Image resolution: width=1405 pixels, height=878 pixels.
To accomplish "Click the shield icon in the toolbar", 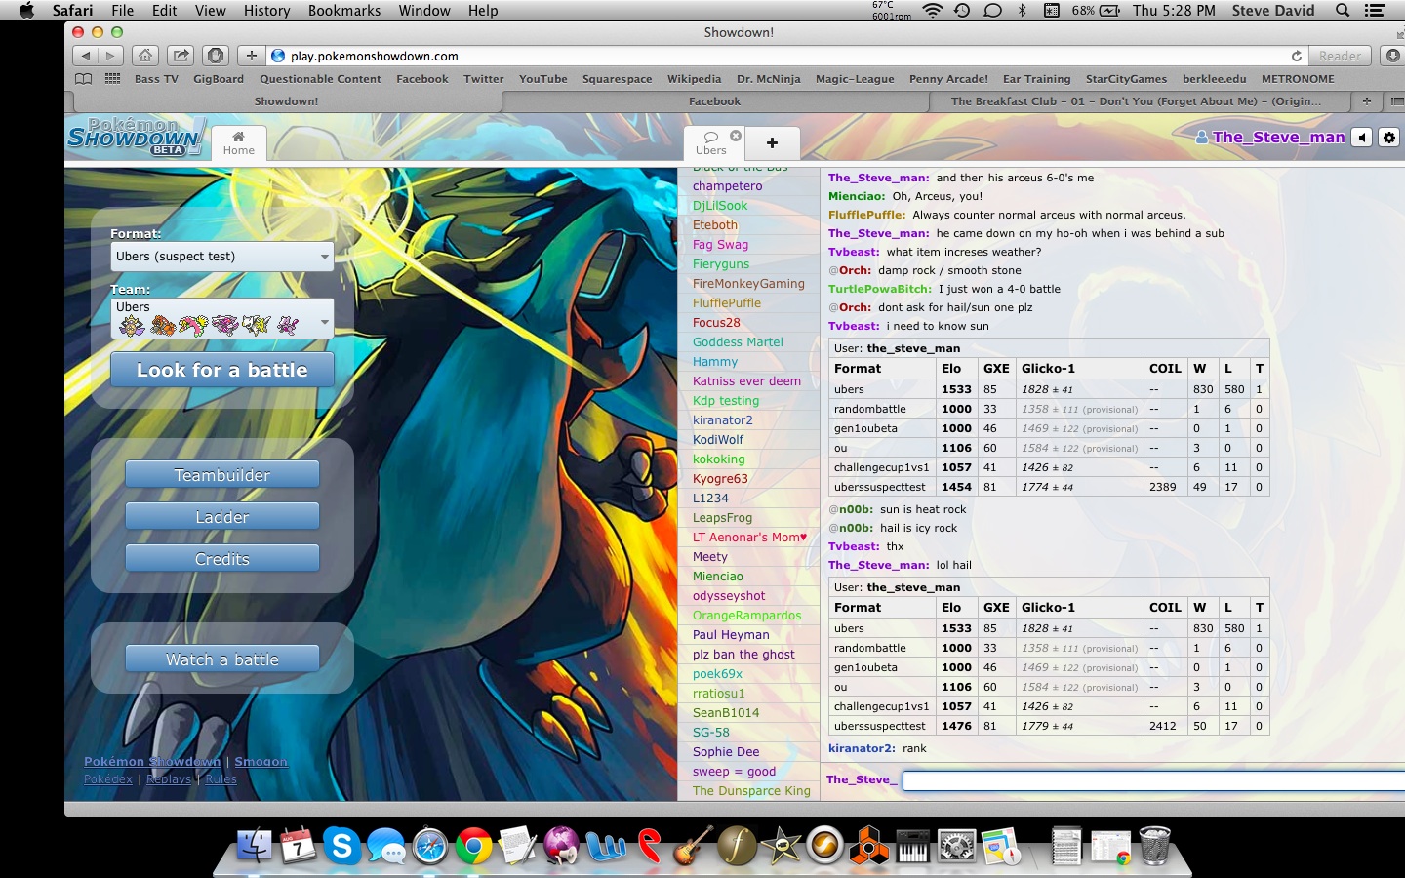I will pyautogui.click(x=216, y=56).
